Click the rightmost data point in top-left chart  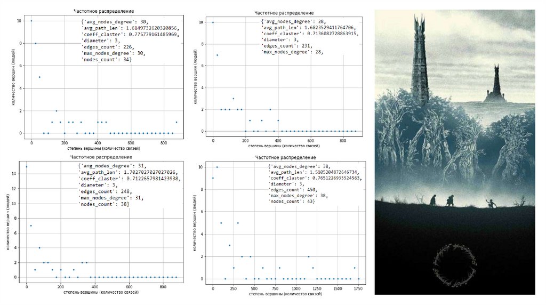pyautogui.click(x=176, y=122)
